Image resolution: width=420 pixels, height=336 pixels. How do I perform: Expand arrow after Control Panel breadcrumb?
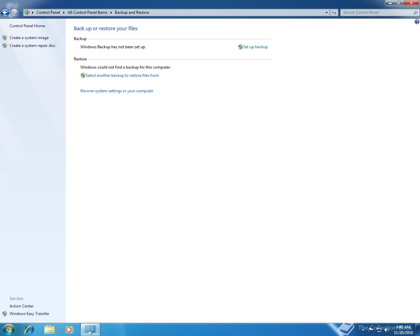coord(64,12)
